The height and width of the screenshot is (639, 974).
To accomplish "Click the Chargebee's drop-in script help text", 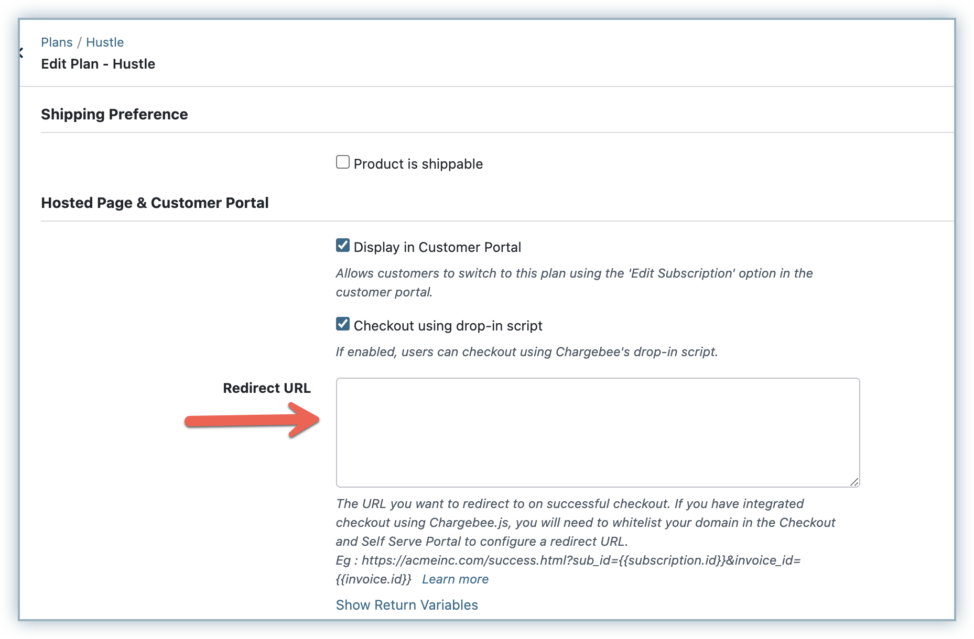I will click(526, 352).
